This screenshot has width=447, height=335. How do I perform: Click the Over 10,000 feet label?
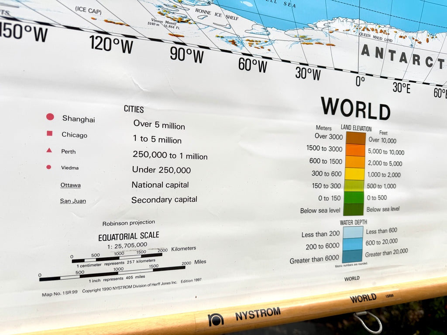pos(382,140)
